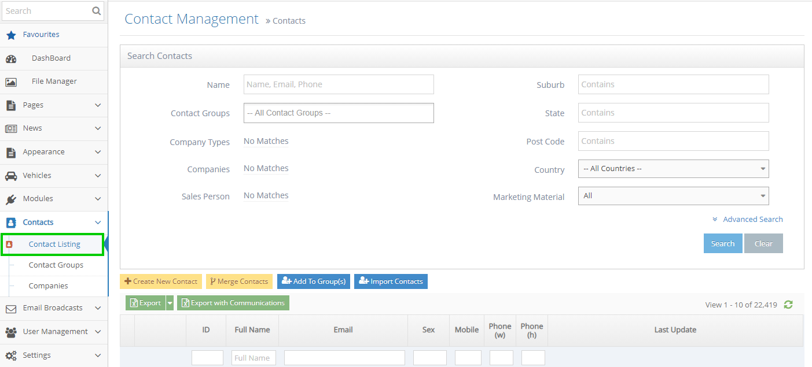Click the File Manager image icon

coord(12,81)
